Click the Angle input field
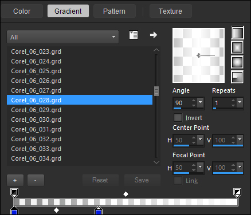 (x=182, y=103)
